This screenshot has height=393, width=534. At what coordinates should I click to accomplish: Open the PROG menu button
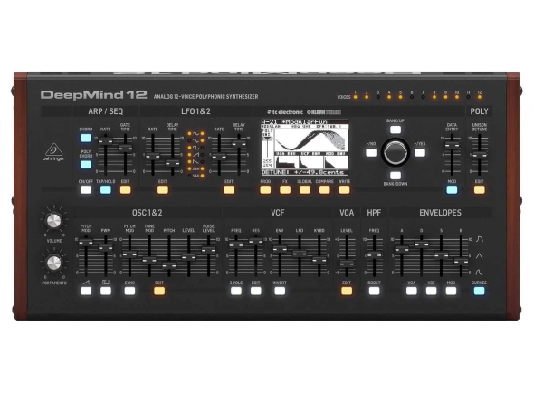265,190
